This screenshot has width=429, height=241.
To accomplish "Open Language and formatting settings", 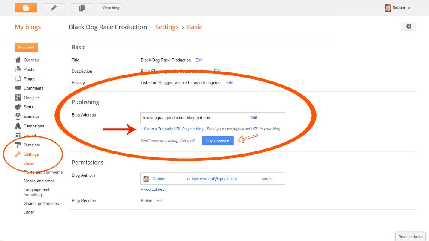I will (36, 192).
